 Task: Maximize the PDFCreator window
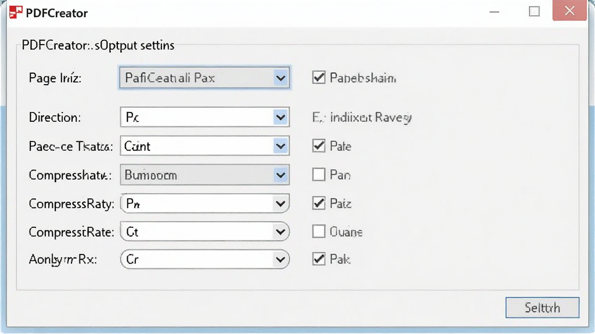[535, 12]
